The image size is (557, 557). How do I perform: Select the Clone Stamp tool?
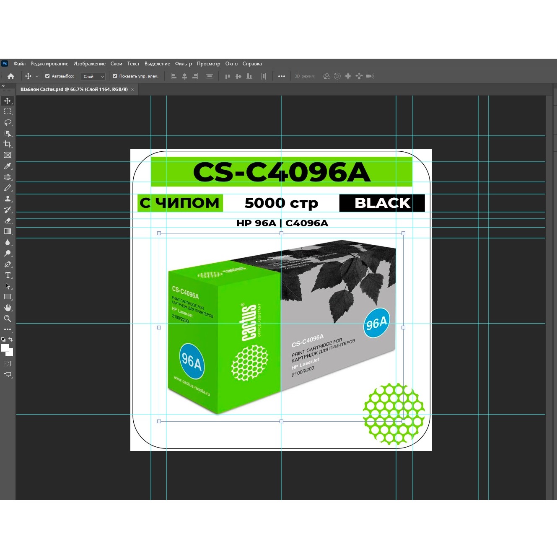click(8, 199)
